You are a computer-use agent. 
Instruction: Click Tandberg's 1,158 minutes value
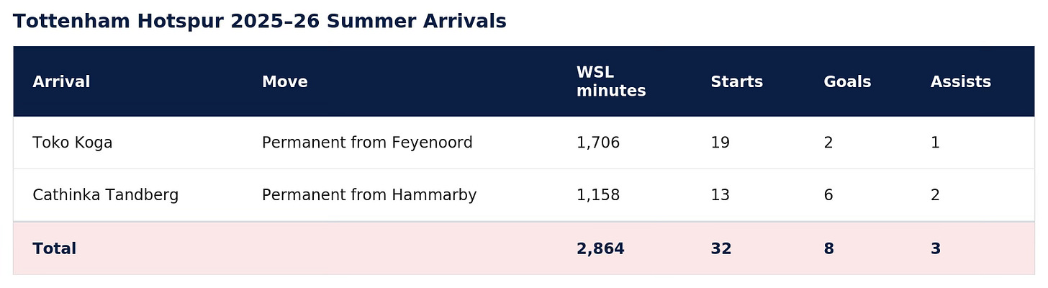coord(597,195)
